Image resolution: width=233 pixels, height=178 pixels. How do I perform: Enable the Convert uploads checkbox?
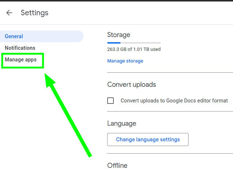[110, 101]
